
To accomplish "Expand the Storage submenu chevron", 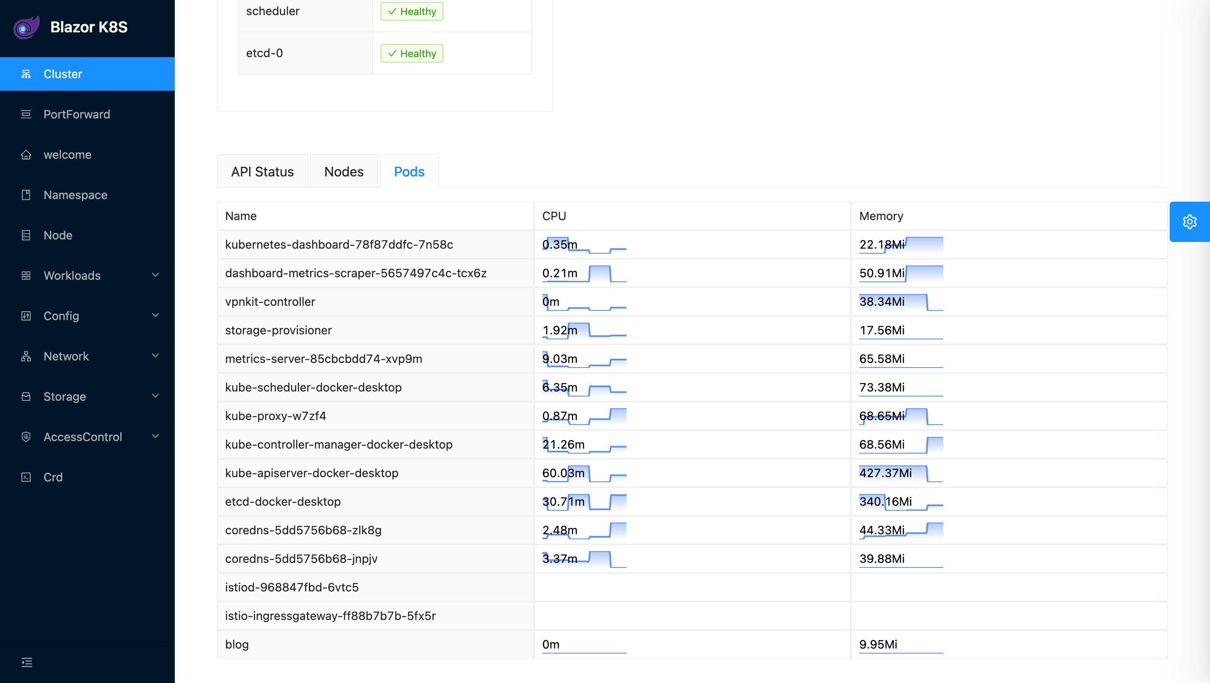I will (155, 396).
